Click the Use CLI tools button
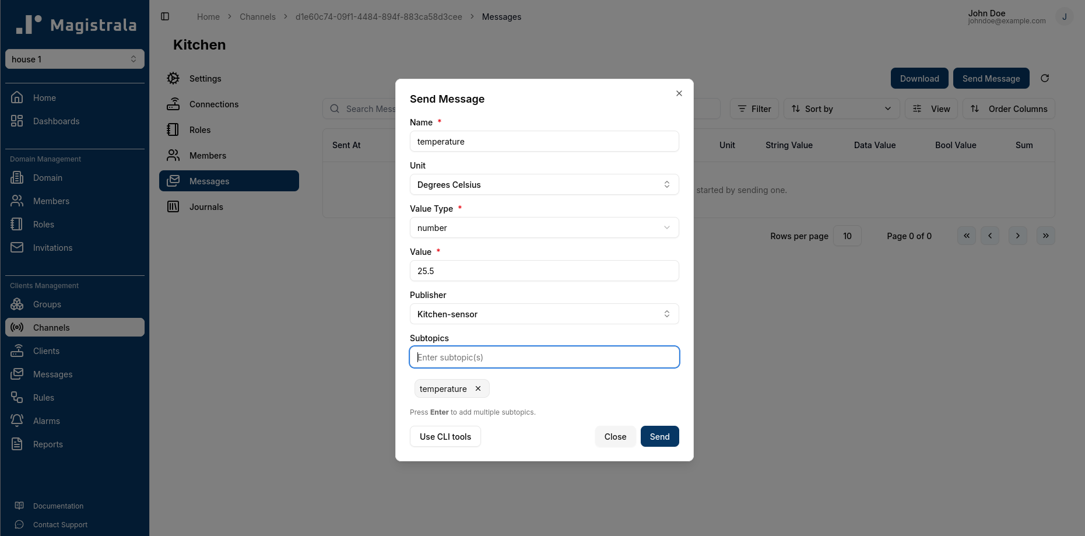The image size is (1085, 536). (x=445, y=436)
